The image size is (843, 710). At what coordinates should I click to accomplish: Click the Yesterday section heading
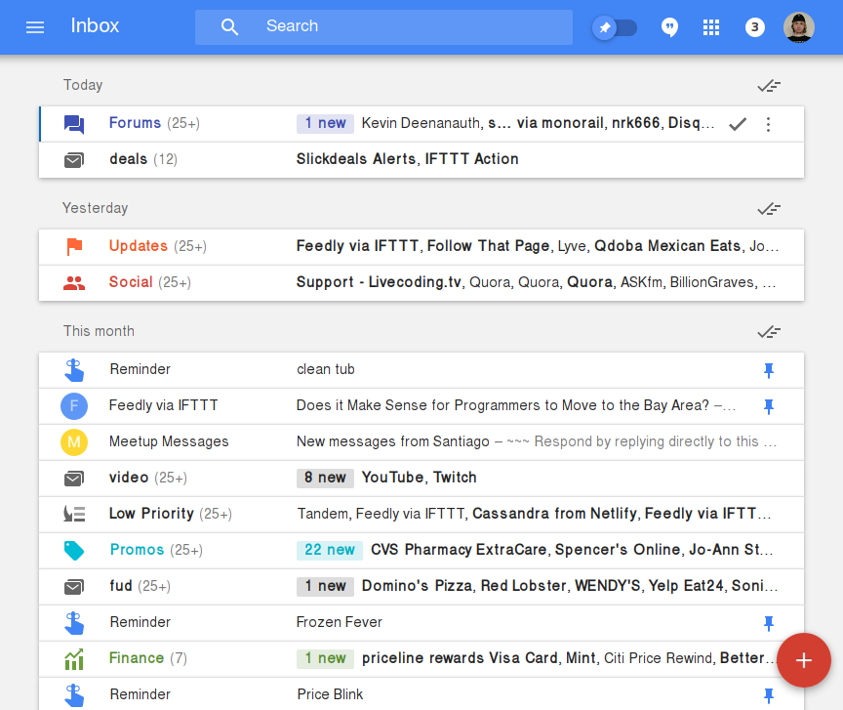pyautogui.click(x=96, y=208)
